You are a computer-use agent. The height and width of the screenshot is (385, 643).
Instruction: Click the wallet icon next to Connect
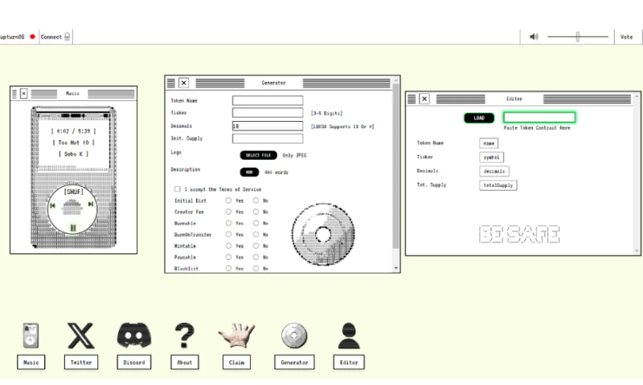point(68,37)
